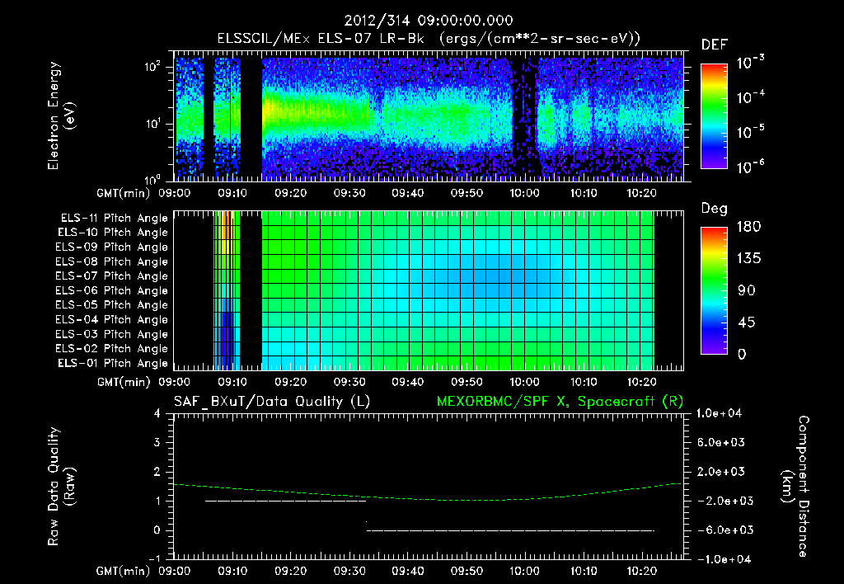Click the plot title date 2012/314 09:00:00.000
Viewport: 844px width, 584px height.
429,21
